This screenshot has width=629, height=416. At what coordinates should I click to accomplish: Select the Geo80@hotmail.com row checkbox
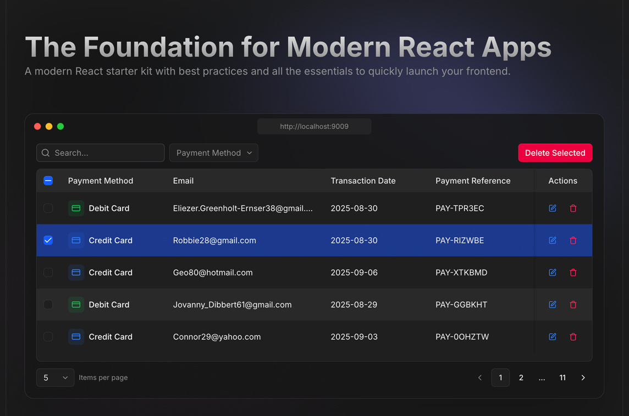pyautogui.click(x=48, y=273)
